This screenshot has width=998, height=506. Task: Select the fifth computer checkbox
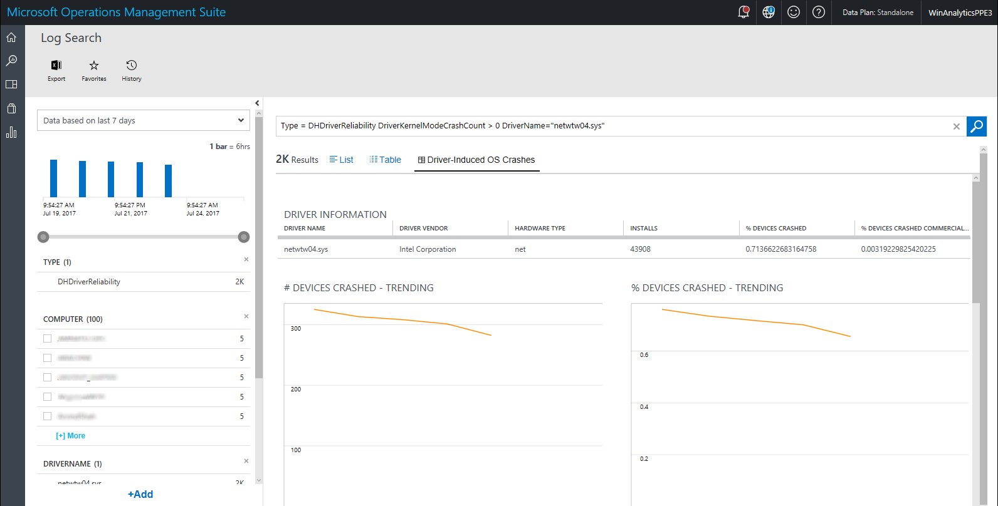tap(47, 416)
